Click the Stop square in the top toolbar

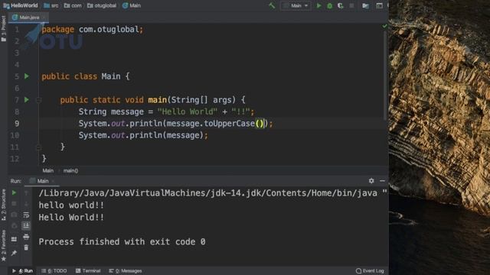351,5
